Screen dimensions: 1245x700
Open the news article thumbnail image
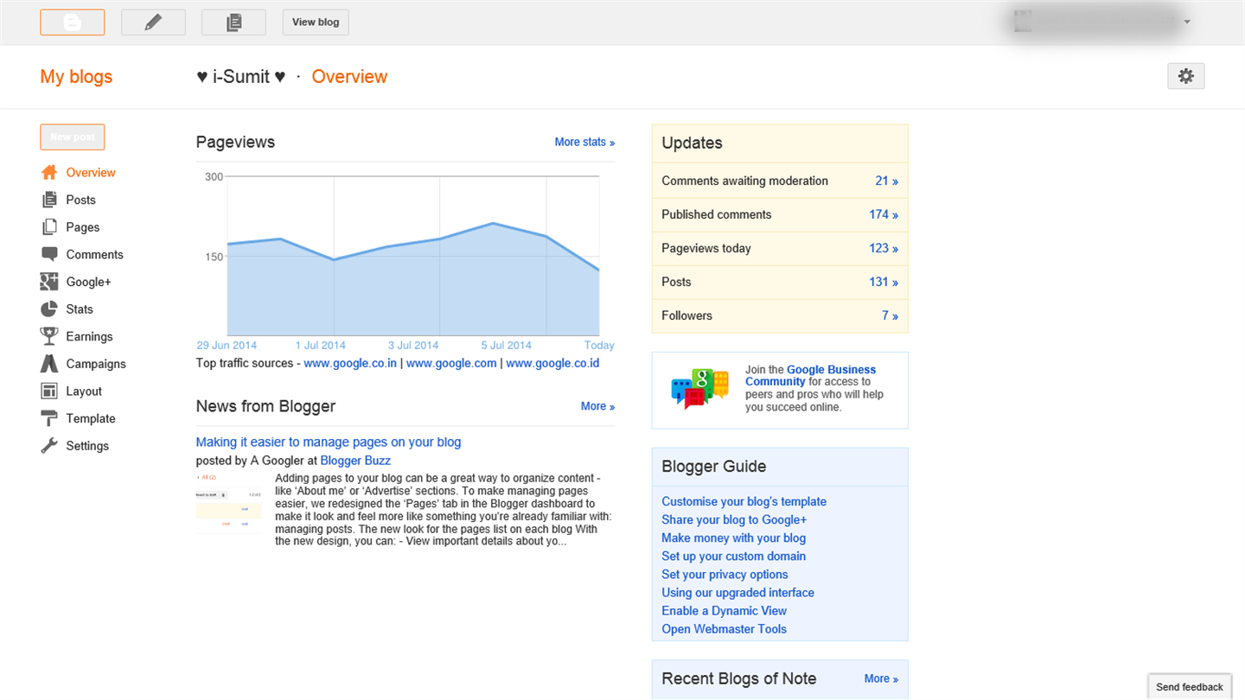[x=229, y=508]
